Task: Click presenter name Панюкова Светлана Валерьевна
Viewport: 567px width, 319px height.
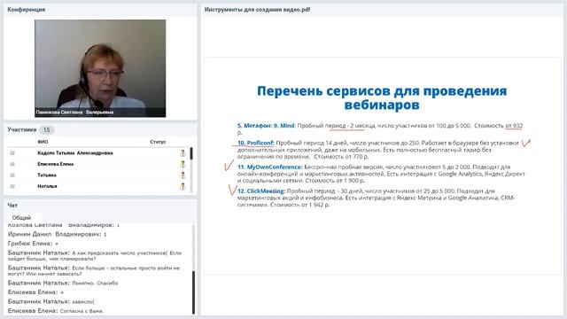Action: pos(74,113)
